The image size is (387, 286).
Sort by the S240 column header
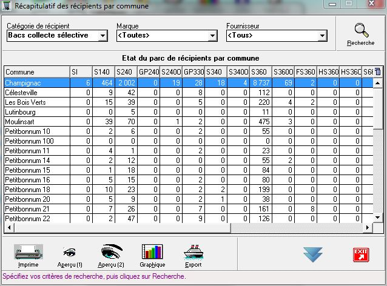click(x=126, y=72)
